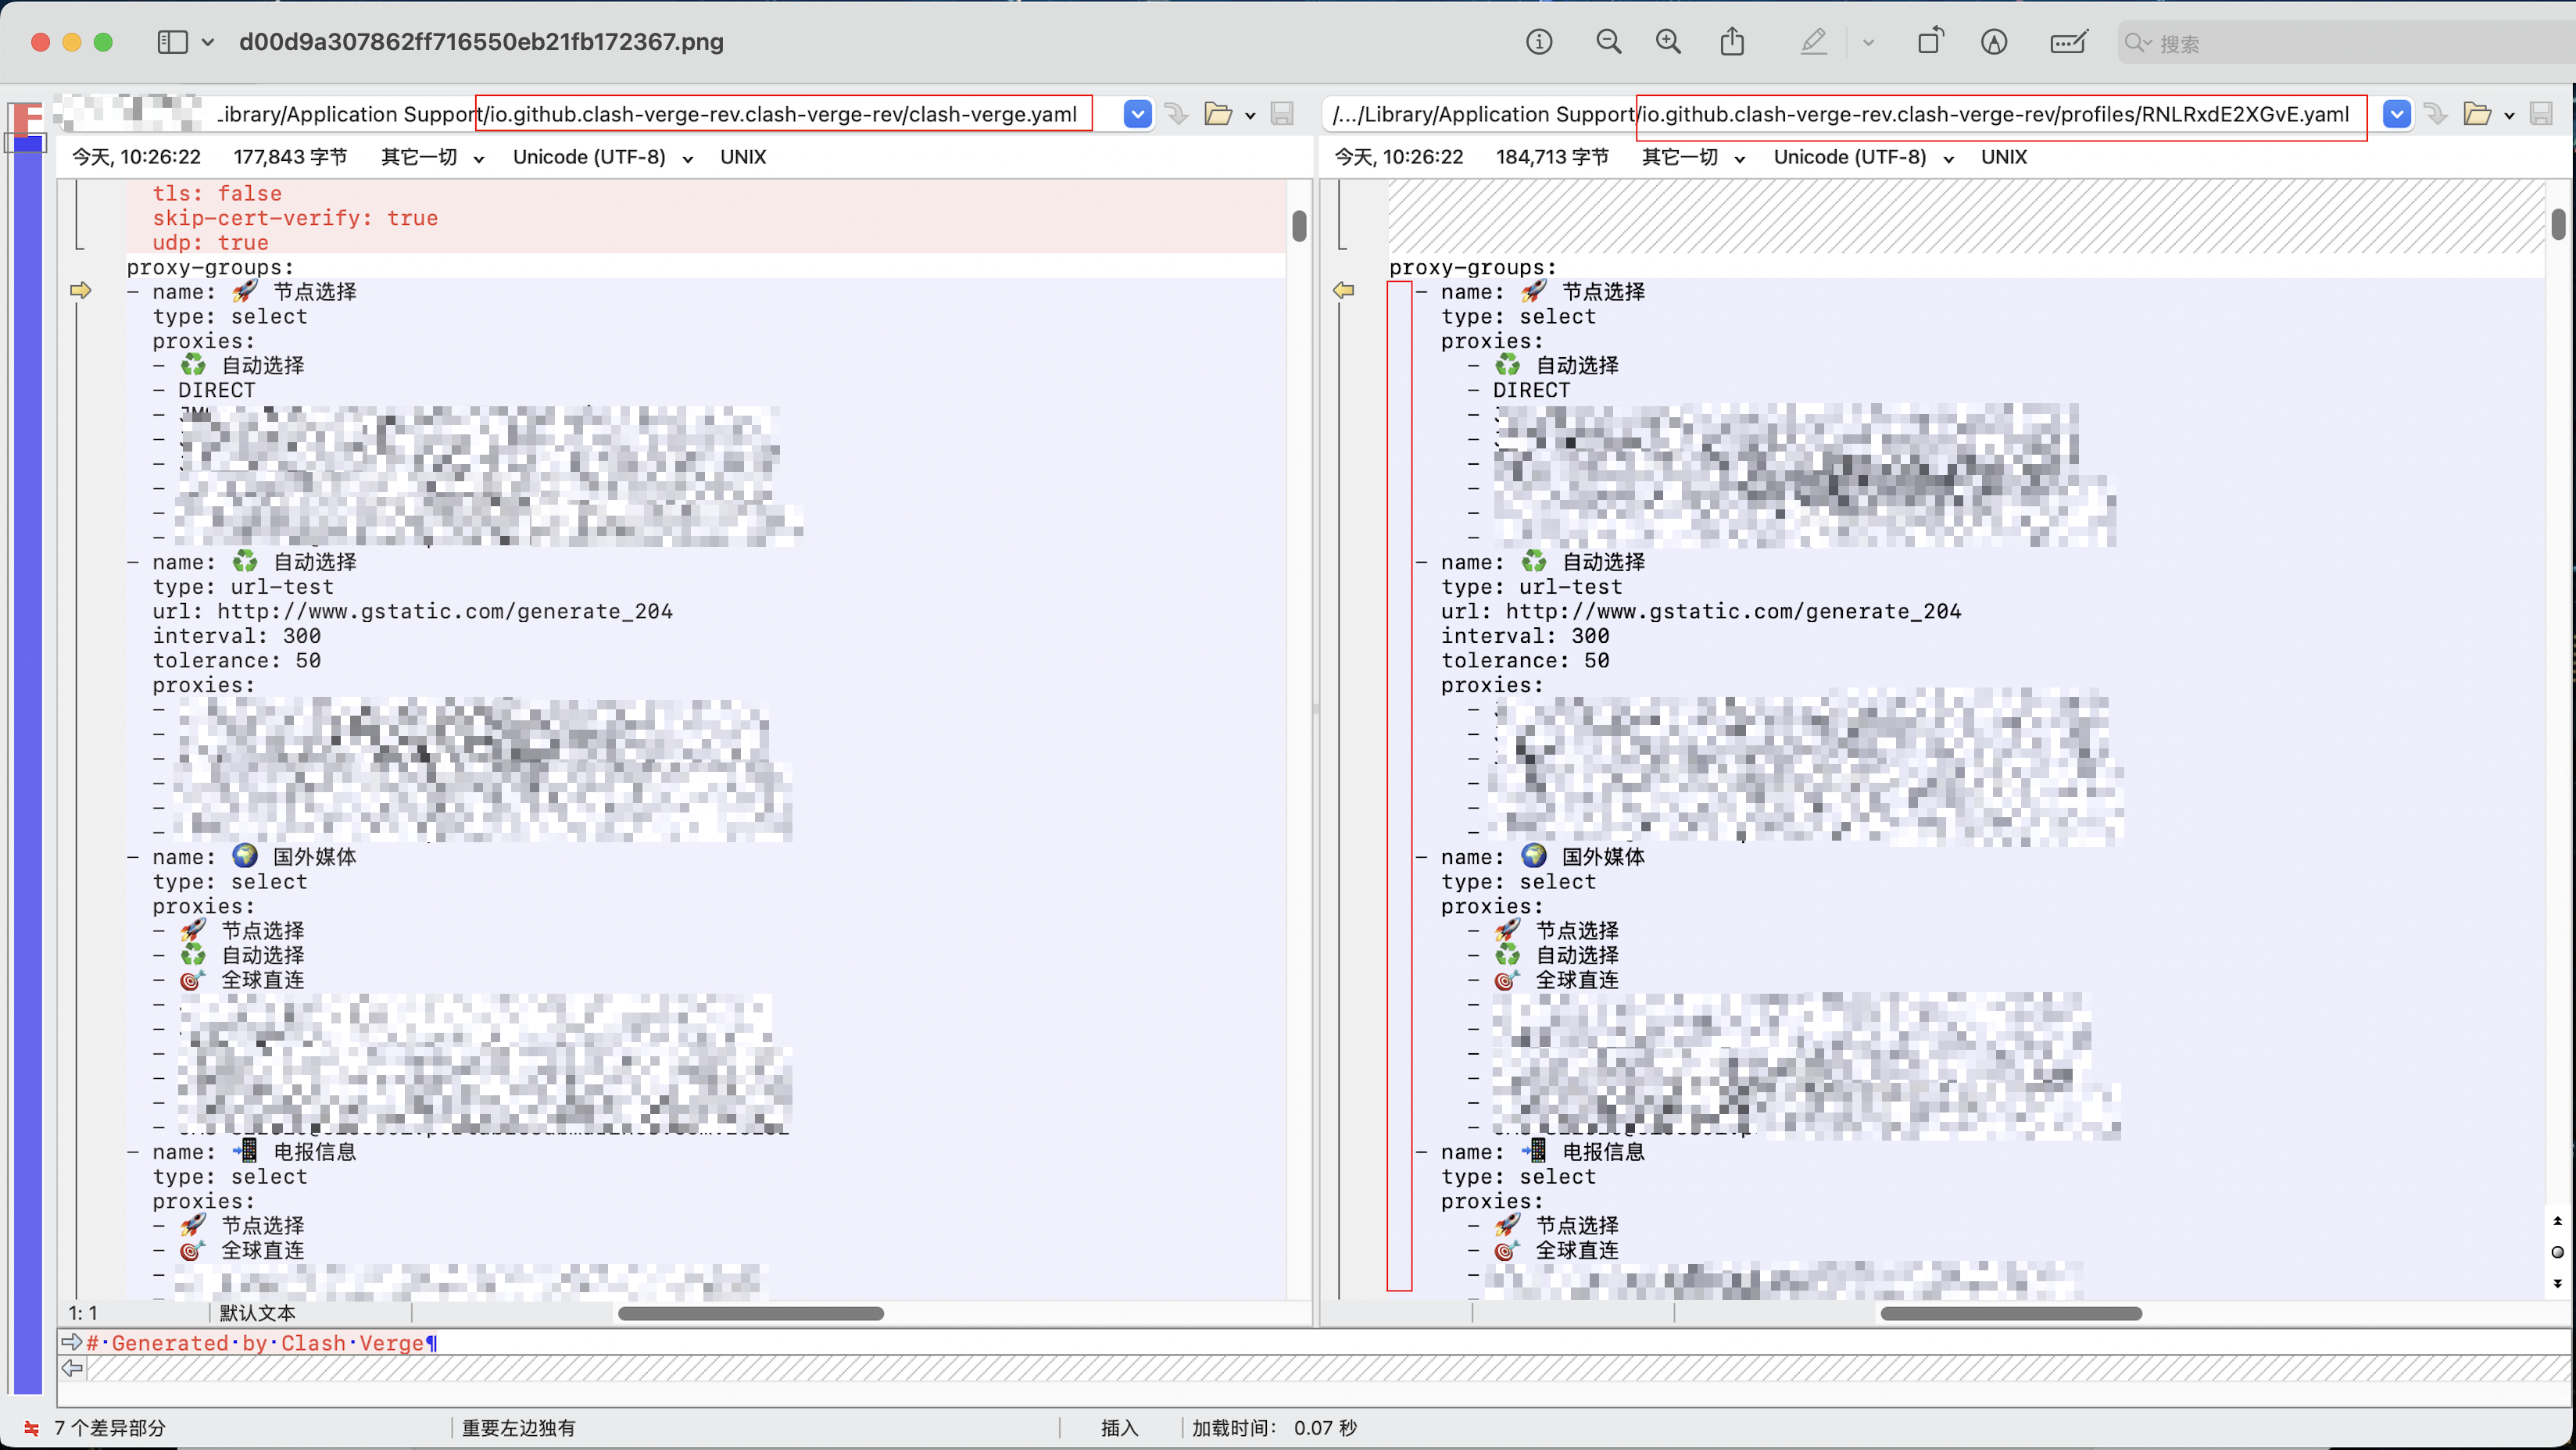Click the zoom out magnifier icon

[x=1609, y=42]
